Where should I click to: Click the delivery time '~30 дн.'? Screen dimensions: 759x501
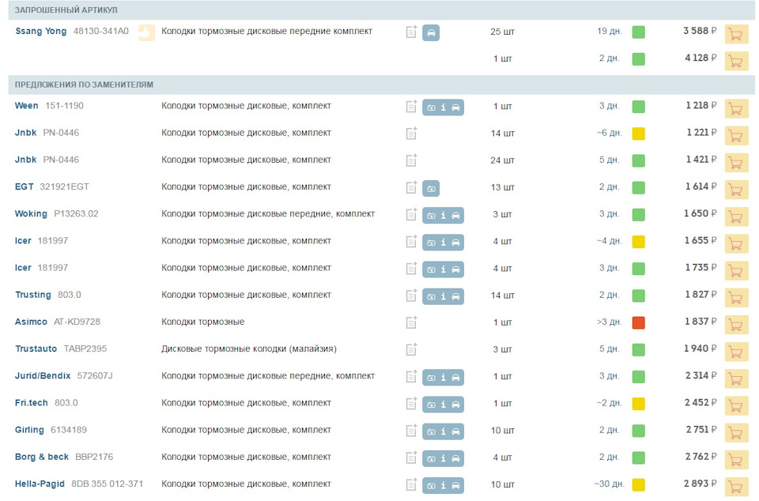click(x=609, y=484)
